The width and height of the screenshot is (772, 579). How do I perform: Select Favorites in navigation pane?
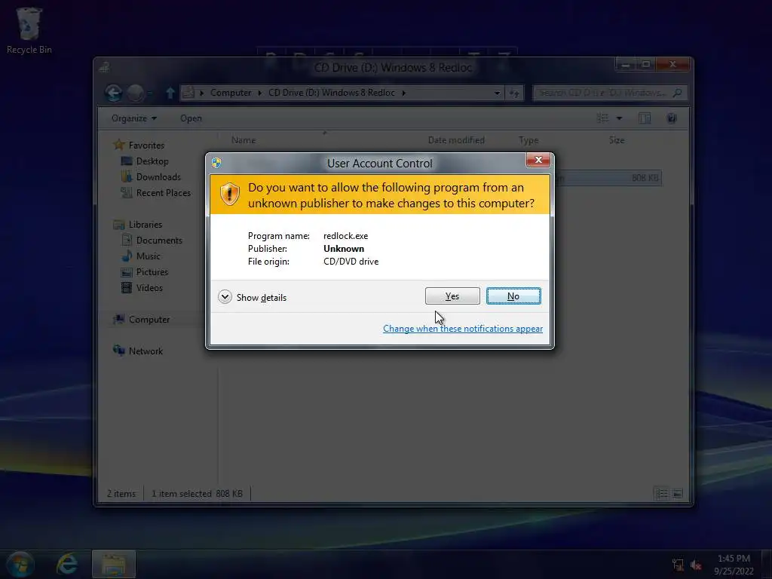tap(146, 146)
